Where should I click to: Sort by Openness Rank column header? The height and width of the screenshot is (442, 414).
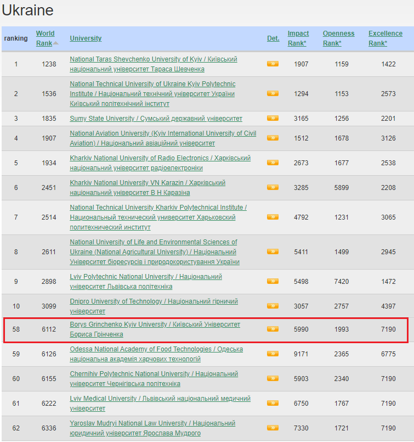(x=338, y=38)
